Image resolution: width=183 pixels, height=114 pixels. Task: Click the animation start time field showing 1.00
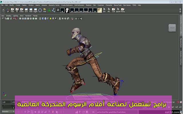pos(6,102)
